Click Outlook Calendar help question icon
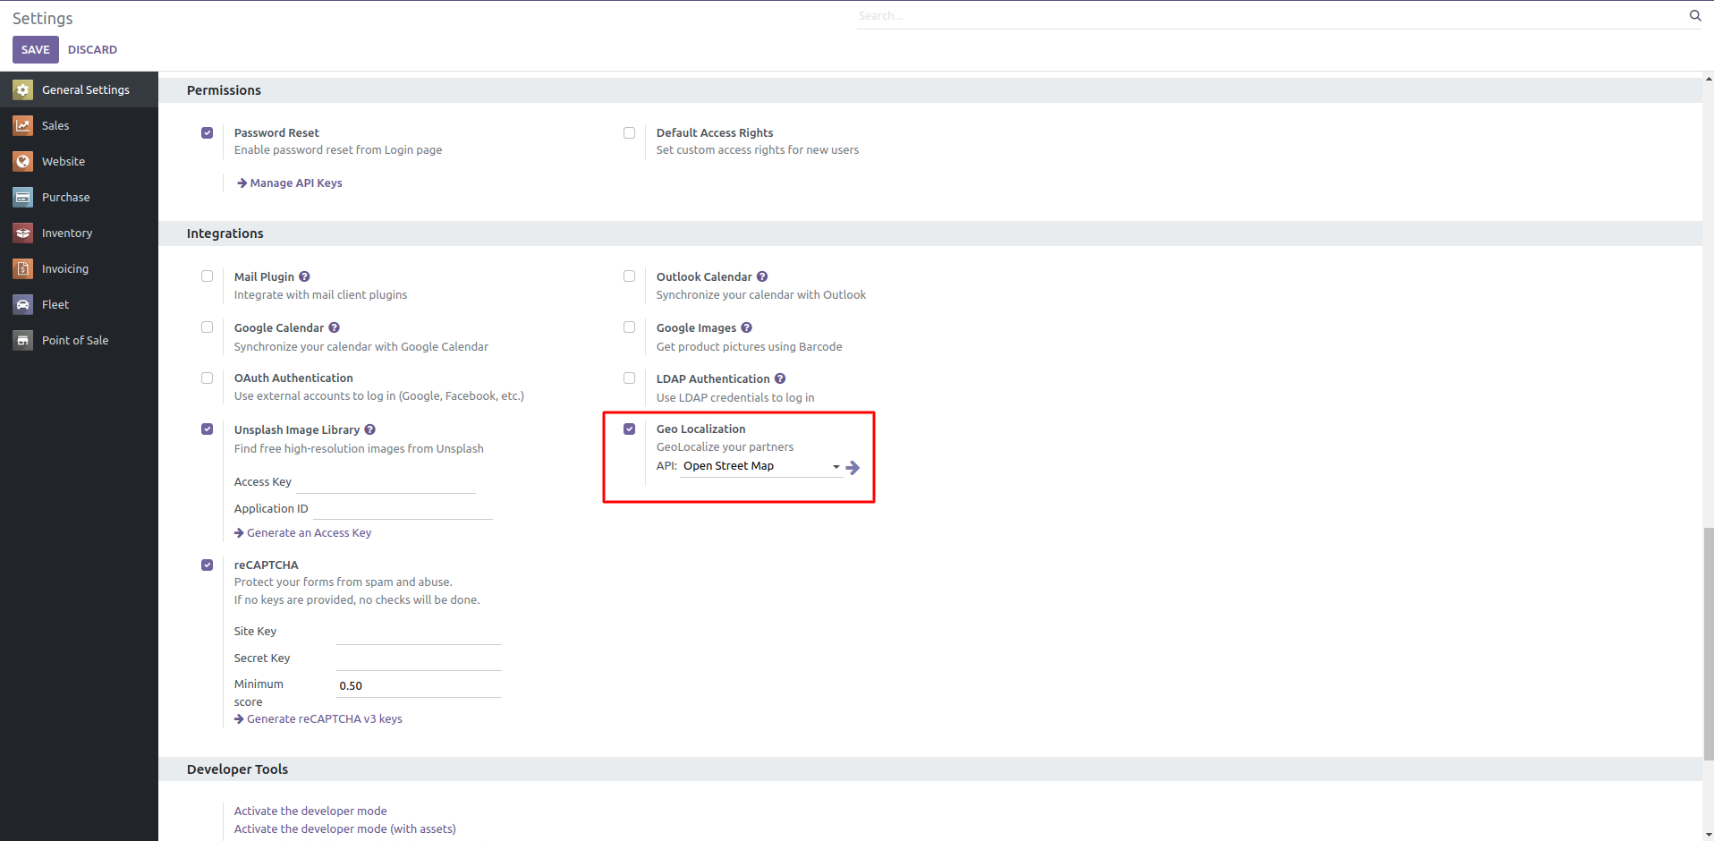The height and width of the screenshot is (841, 1714). click(762, 276)
